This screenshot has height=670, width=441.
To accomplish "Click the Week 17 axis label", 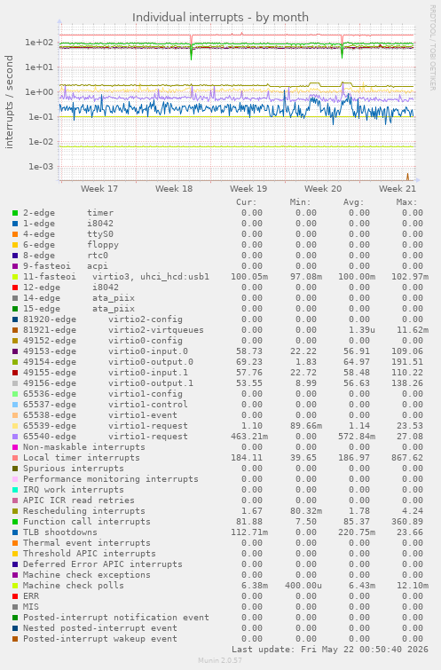I will tap(99, 188).
